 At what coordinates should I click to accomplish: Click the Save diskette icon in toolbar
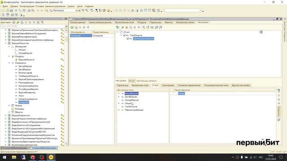coord(11,11)
